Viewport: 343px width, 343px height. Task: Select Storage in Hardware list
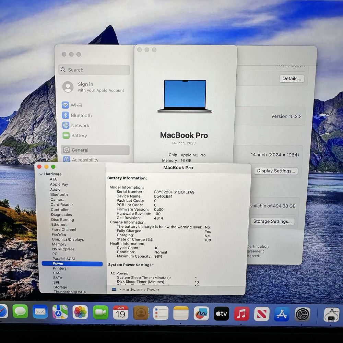(x=60, y=287)
